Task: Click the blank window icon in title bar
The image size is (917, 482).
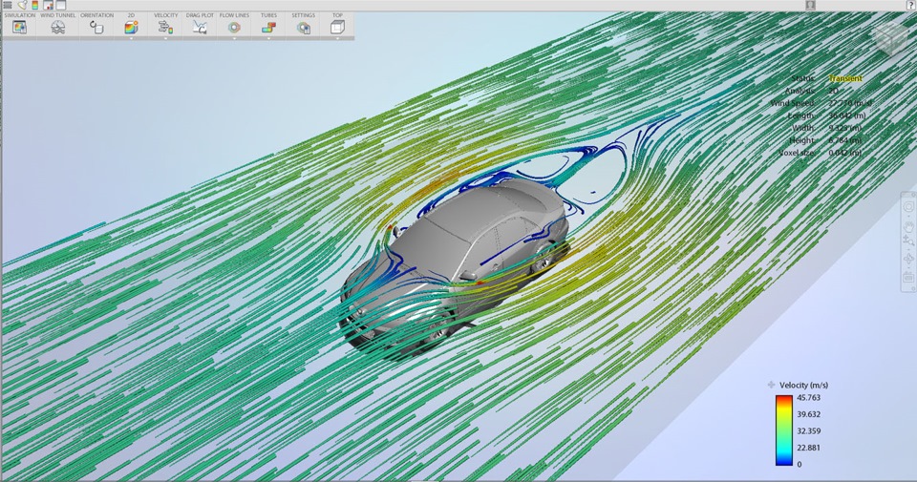Action: pyautogui.click(x=61, y=5)
